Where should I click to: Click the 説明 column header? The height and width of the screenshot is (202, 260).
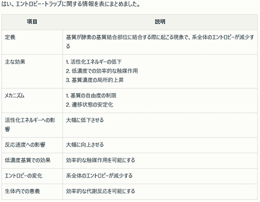pyautogui.click(x=160, y=22)
